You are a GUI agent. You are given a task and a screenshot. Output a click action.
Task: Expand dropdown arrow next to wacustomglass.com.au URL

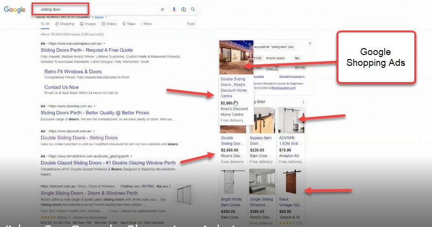point(104,43)
